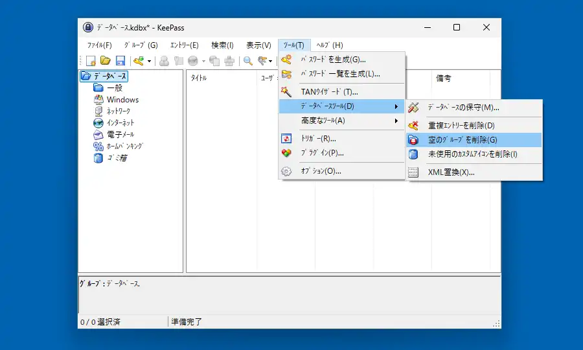
Task: Click the Open database folder icon
Action: [x=106, y=61]
